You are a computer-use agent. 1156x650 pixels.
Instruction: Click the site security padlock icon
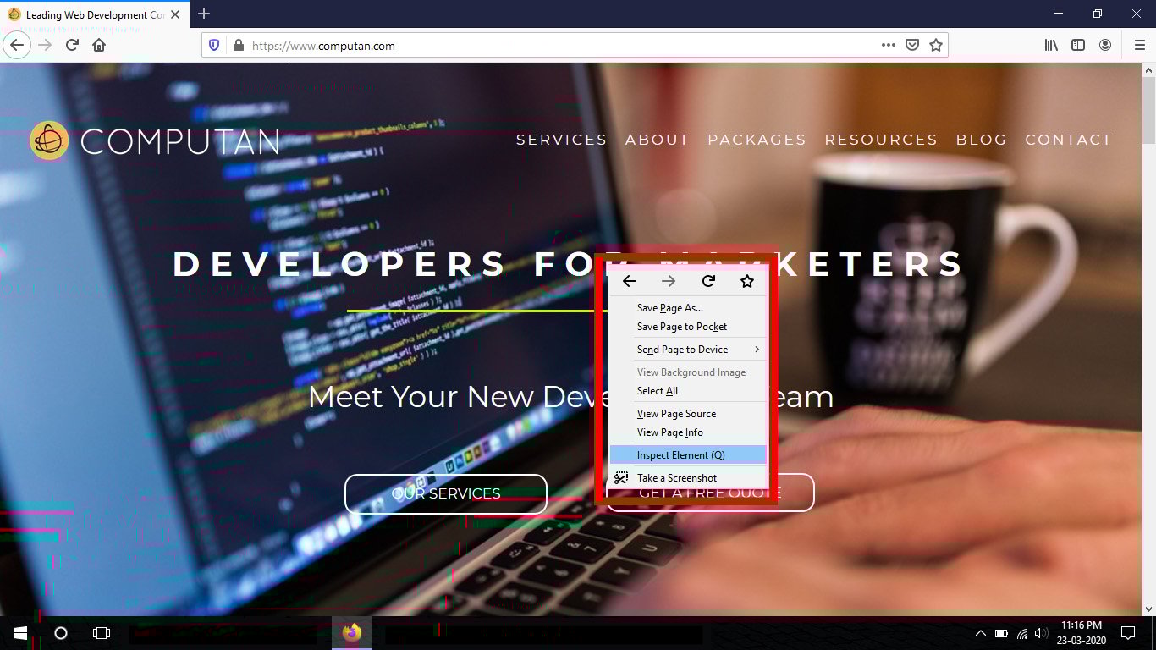point(239,45)
